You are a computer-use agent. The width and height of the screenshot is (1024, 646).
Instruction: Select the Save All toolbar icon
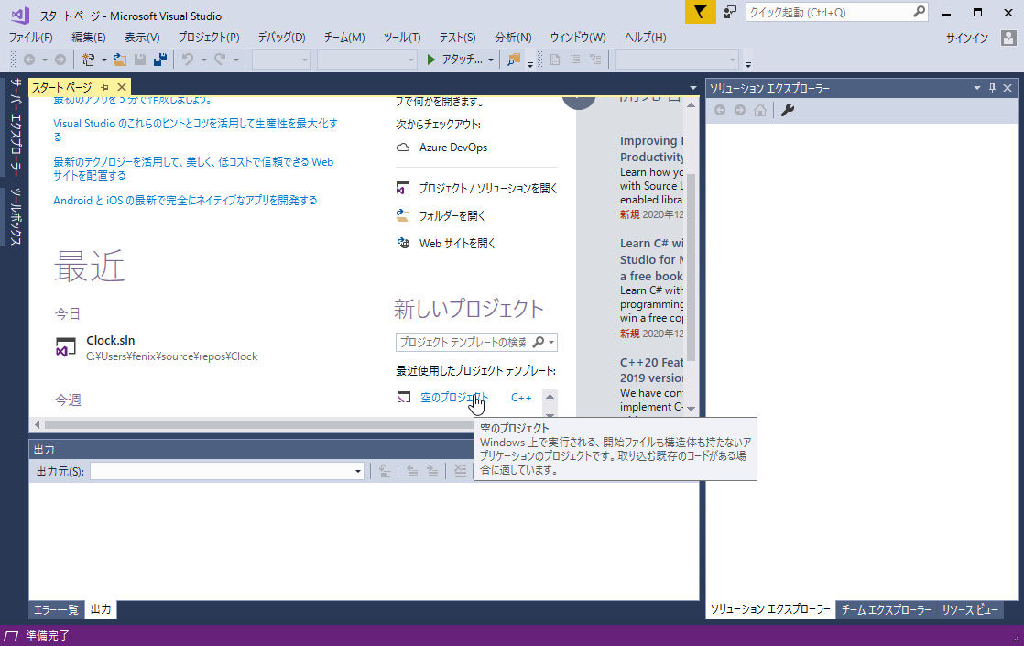[x=160, y=59]
